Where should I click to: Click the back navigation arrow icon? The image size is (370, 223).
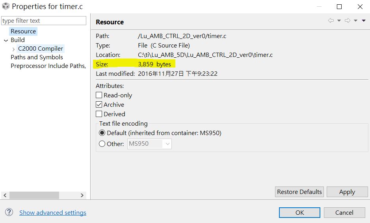point(331,21)
